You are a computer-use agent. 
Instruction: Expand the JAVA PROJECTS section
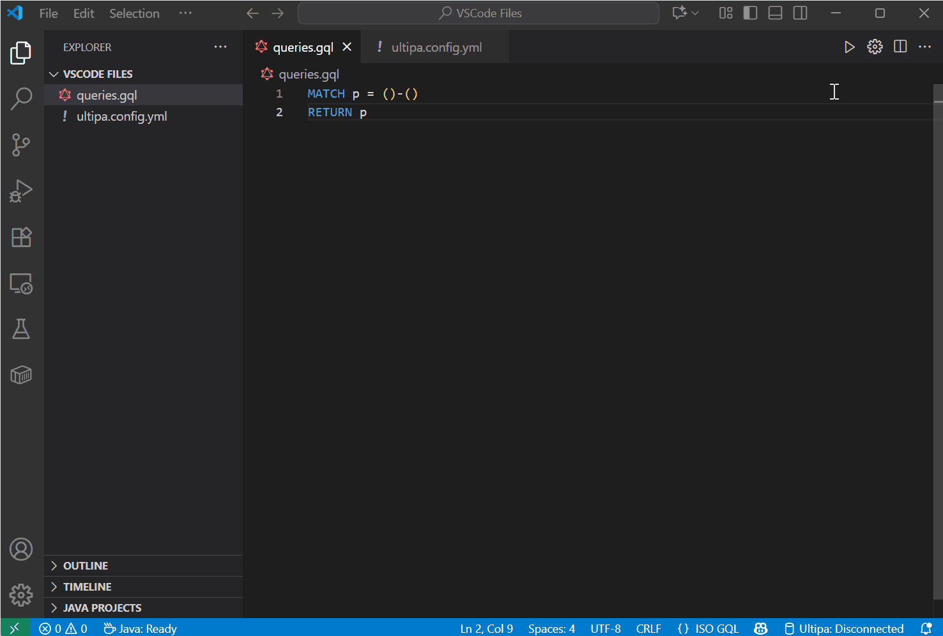102,608
